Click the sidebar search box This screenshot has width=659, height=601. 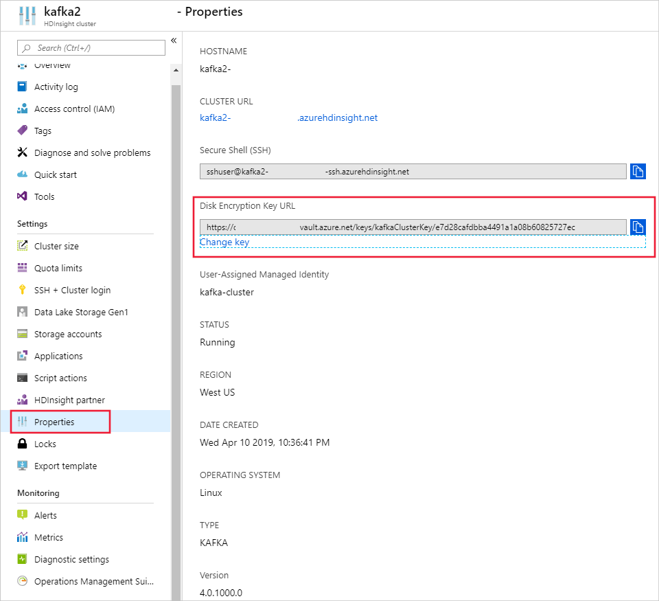(x=91, y=48)
